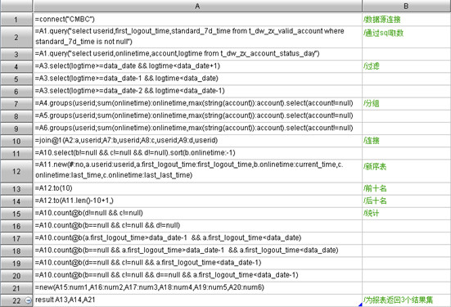
Task: Click cell A17 count starting with a.first_logout_time>data_date-1
Action: 197,237
